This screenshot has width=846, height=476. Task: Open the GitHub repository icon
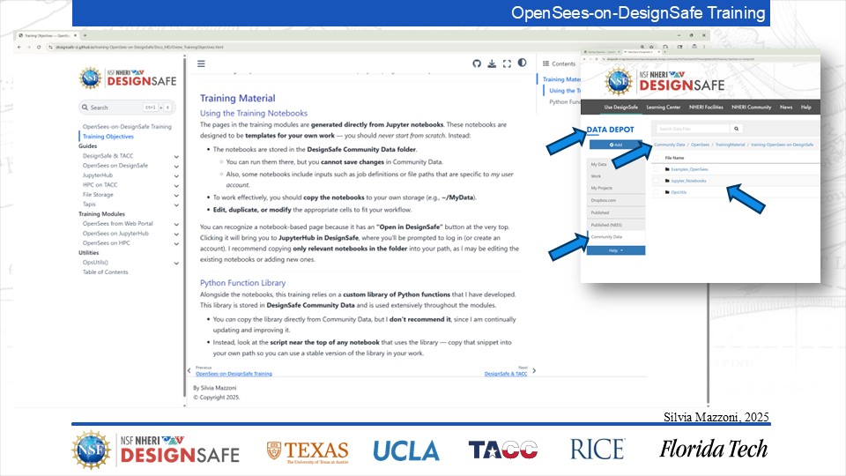478,63
